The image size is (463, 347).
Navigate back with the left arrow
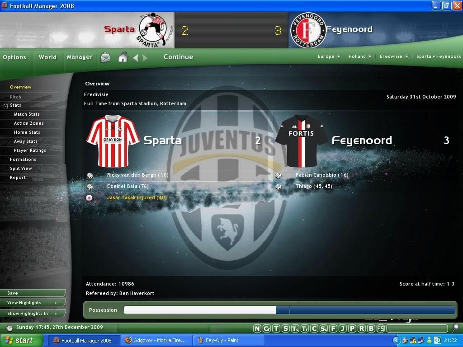pyautogui.click(x=136, y=57)
